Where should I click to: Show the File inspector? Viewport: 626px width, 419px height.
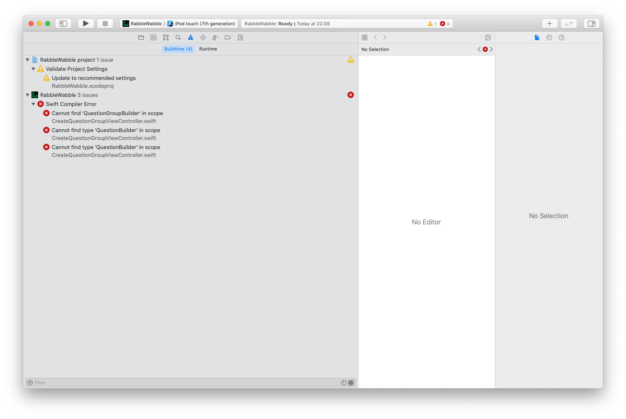(x=537, y=37)
